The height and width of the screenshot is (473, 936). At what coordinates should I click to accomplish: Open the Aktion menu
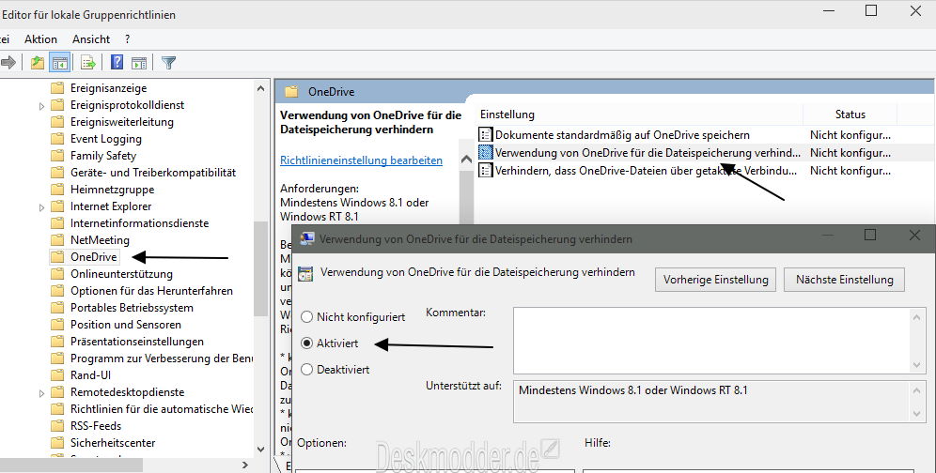tap(40, 39)
